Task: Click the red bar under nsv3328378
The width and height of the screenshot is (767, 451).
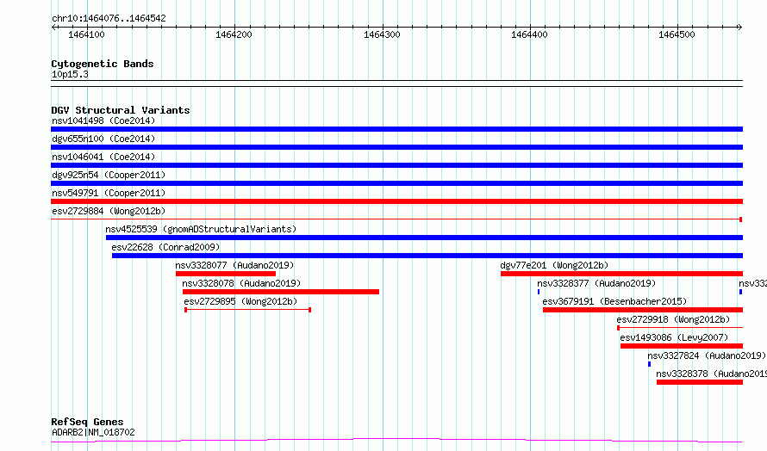Action: click(x=700, y=382)
